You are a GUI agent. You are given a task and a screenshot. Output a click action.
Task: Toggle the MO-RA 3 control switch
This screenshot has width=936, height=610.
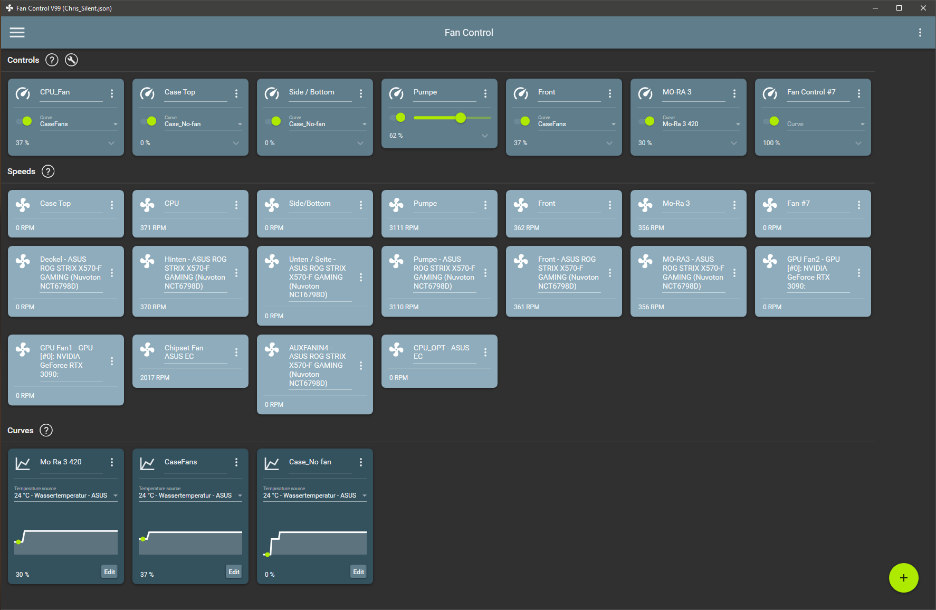pyautogui.click(x=646, y=121)
